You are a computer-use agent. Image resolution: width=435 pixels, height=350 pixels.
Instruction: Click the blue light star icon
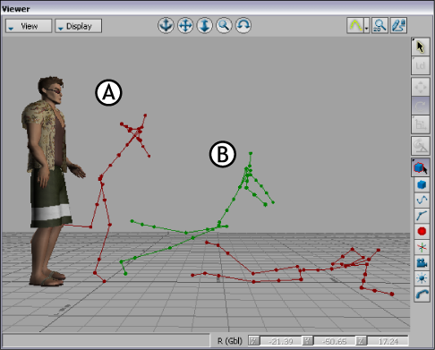[x=422, y=278]
